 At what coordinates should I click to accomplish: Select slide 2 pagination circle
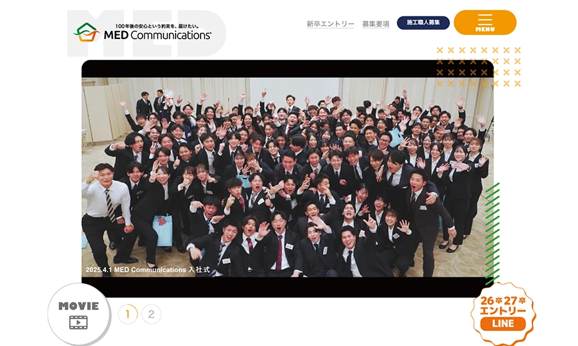[151, 314]
